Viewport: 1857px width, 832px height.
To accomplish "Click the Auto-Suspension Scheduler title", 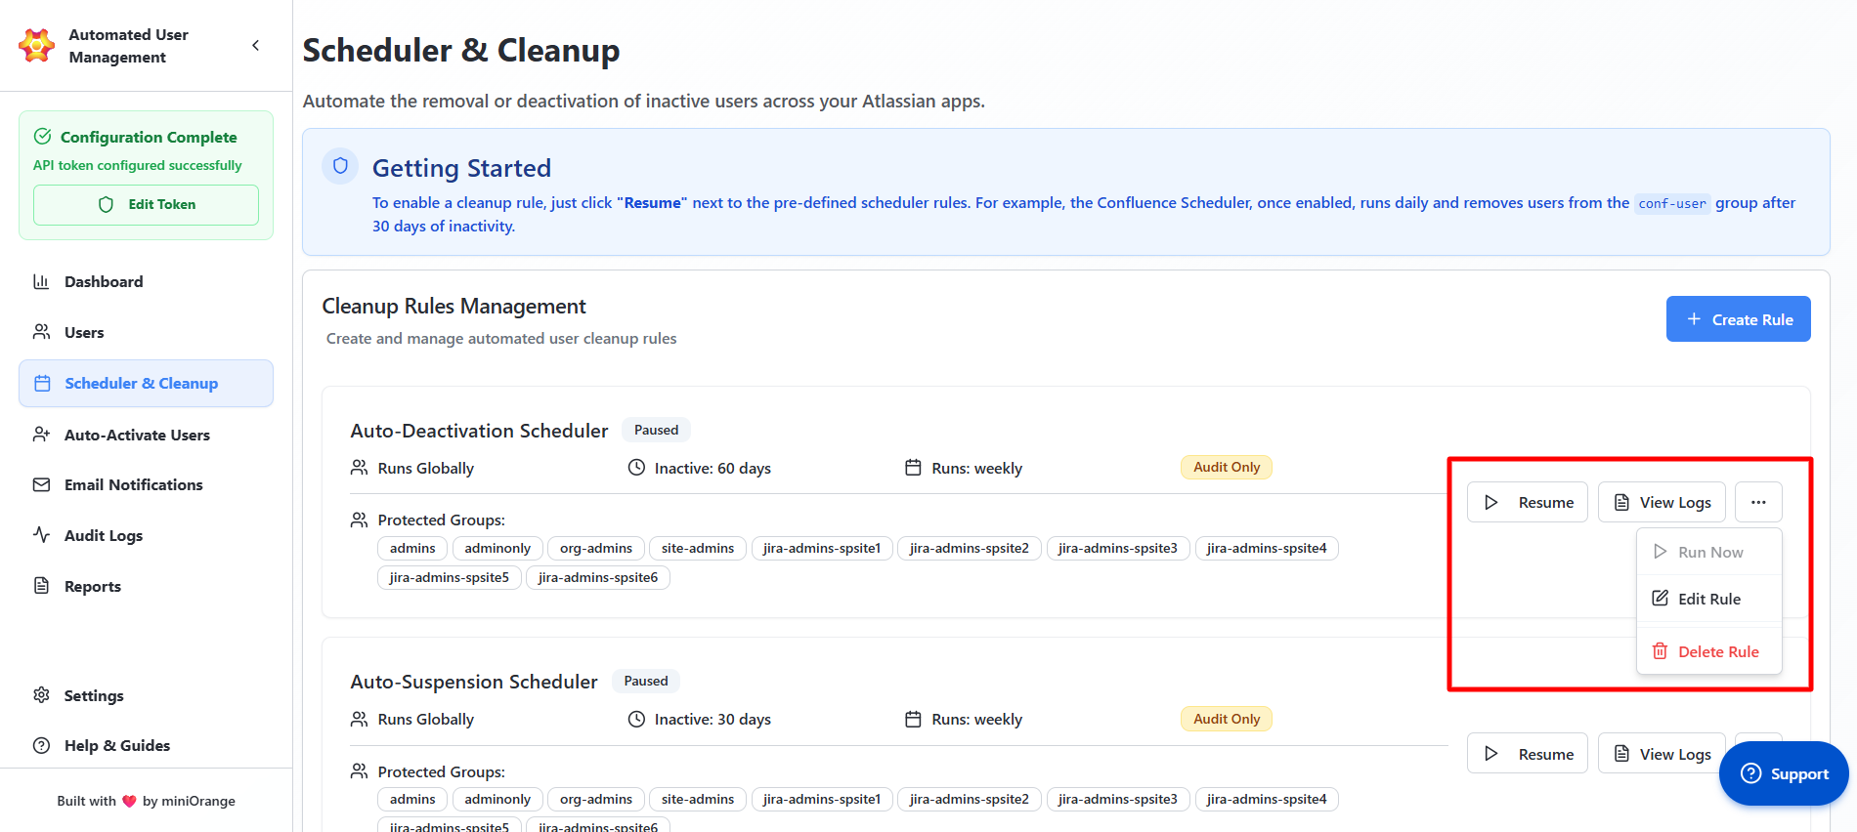I will 474,682.
